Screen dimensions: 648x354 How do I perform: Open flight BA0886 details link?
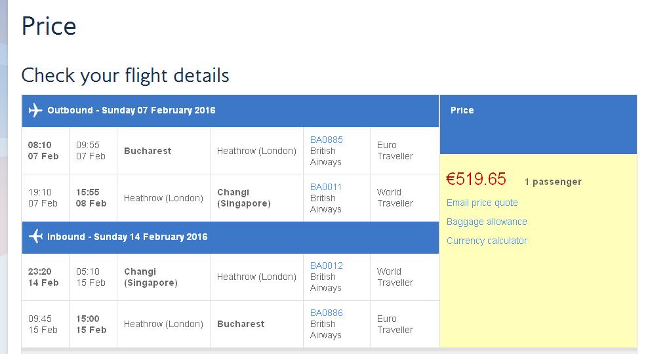click(x=327, y=313)
